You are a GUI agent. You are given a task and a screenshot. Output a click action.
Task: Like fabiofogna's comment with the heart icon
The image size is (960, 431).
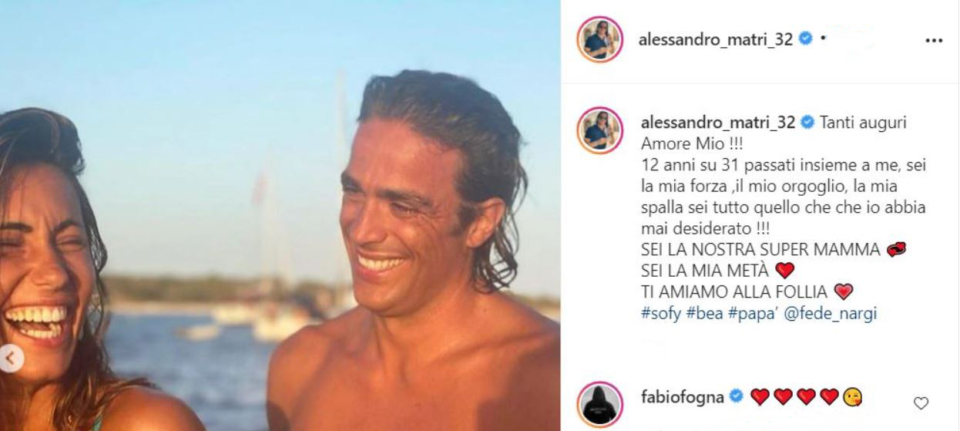(921, 403)
